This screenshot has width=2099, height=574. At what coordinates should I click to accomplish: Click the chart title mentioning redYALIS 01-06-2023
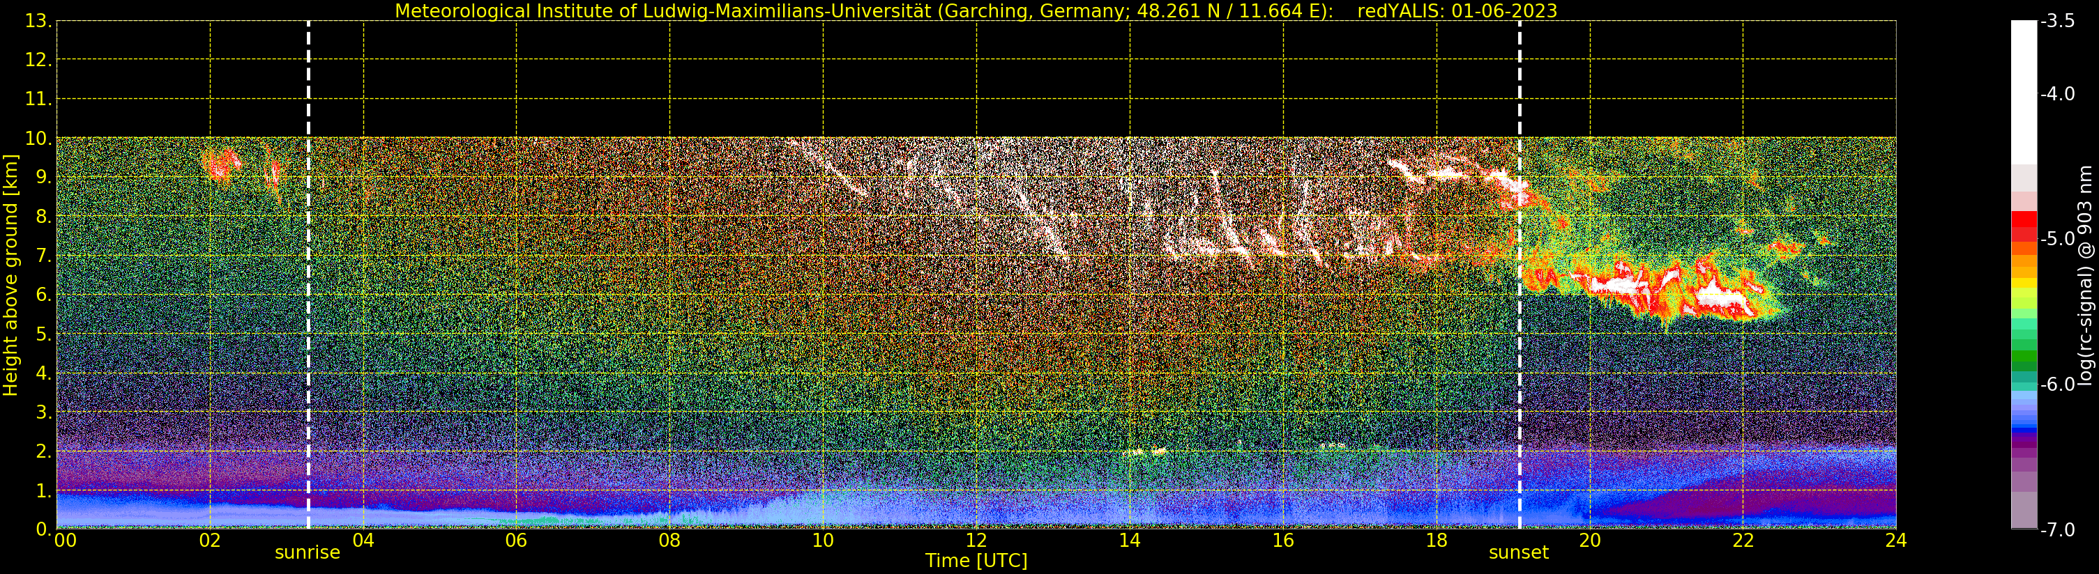tap(976, 10)
